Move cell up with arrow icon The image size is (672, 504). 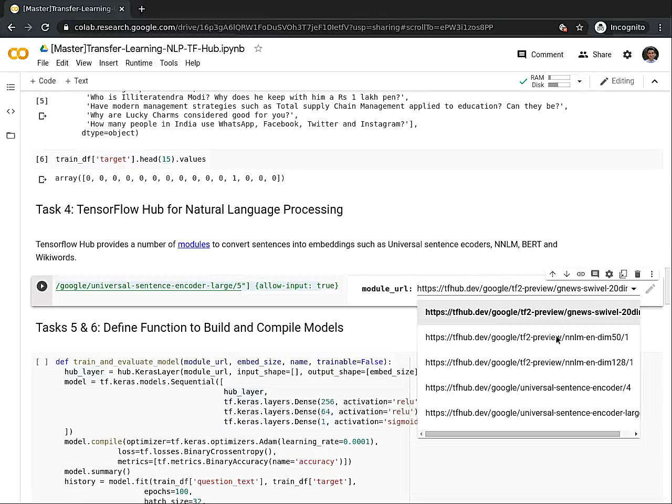[x=552, y=274]
